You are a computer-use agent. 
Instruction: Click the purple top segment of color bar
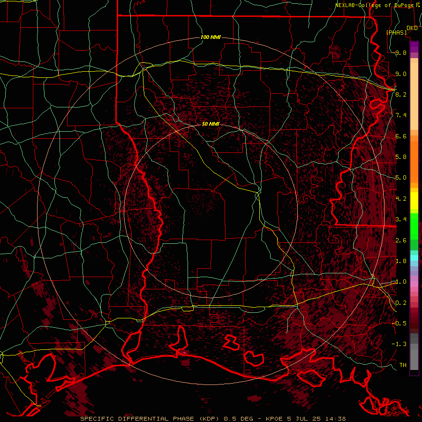[414, 47]
